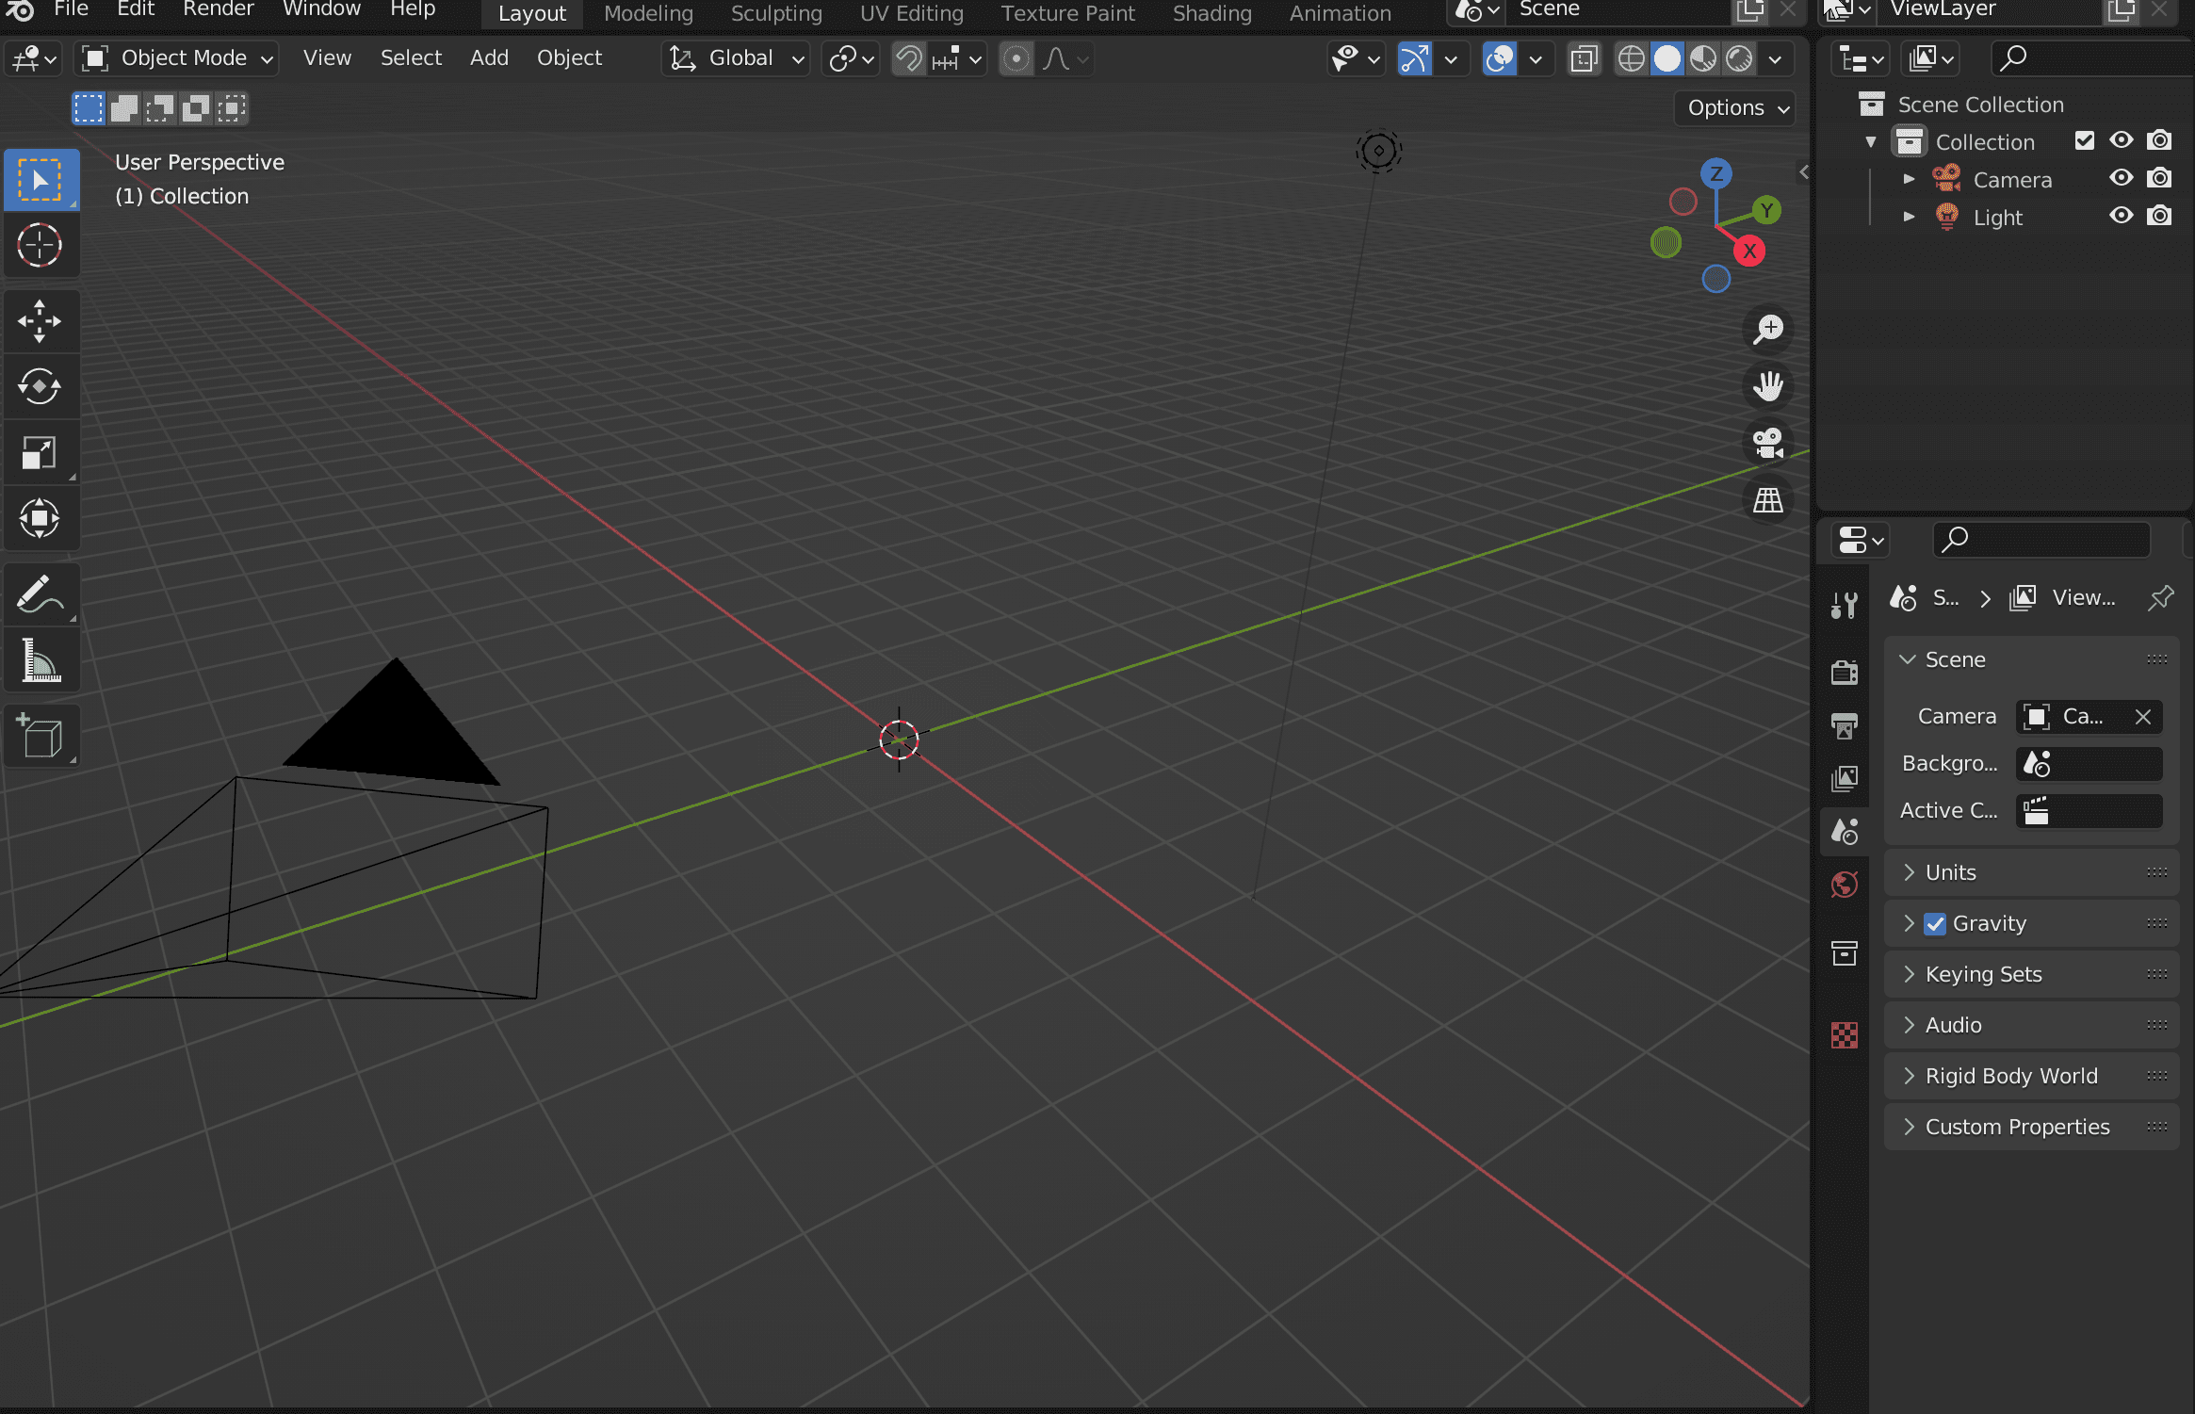Click the Zoom view magnifier icon
The height and width of the screenshot is (1414, 2195).
tap(1768, 329)
